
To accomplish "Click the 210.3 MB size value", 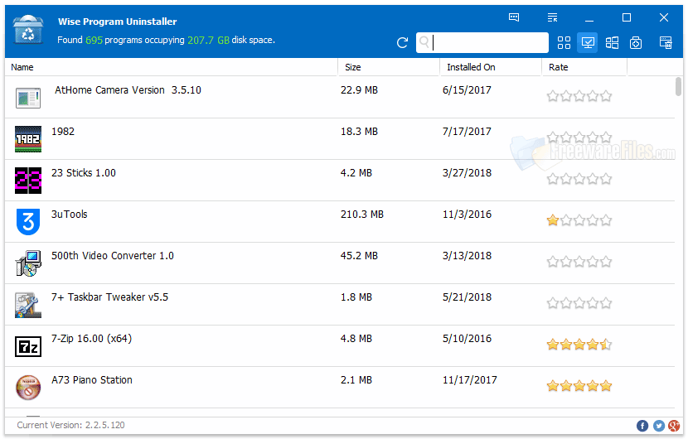I will [362, 214].
